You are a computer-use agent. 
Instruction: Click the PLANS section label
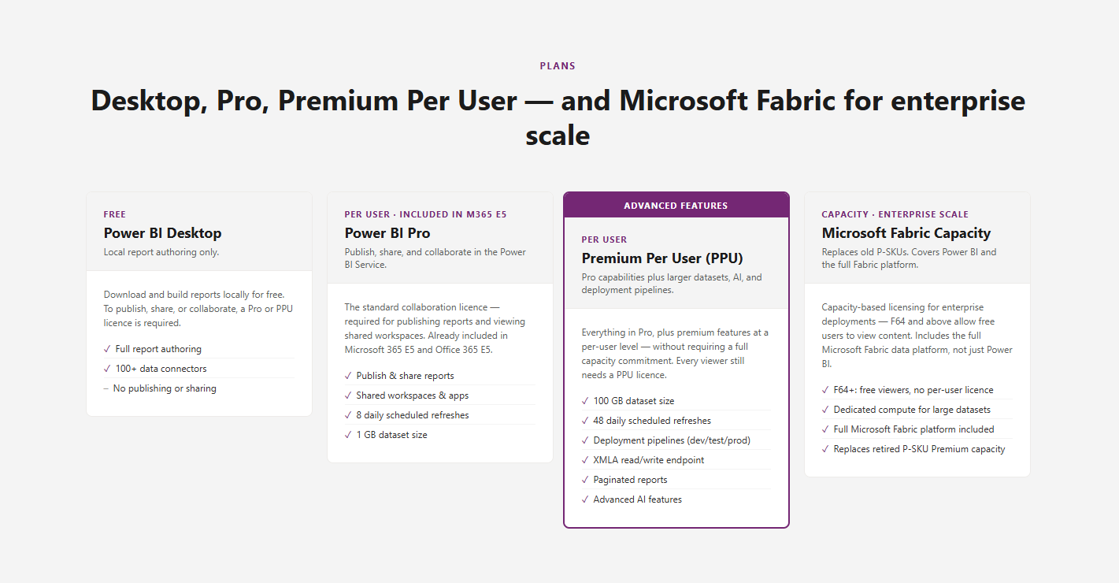coord(558,66)
